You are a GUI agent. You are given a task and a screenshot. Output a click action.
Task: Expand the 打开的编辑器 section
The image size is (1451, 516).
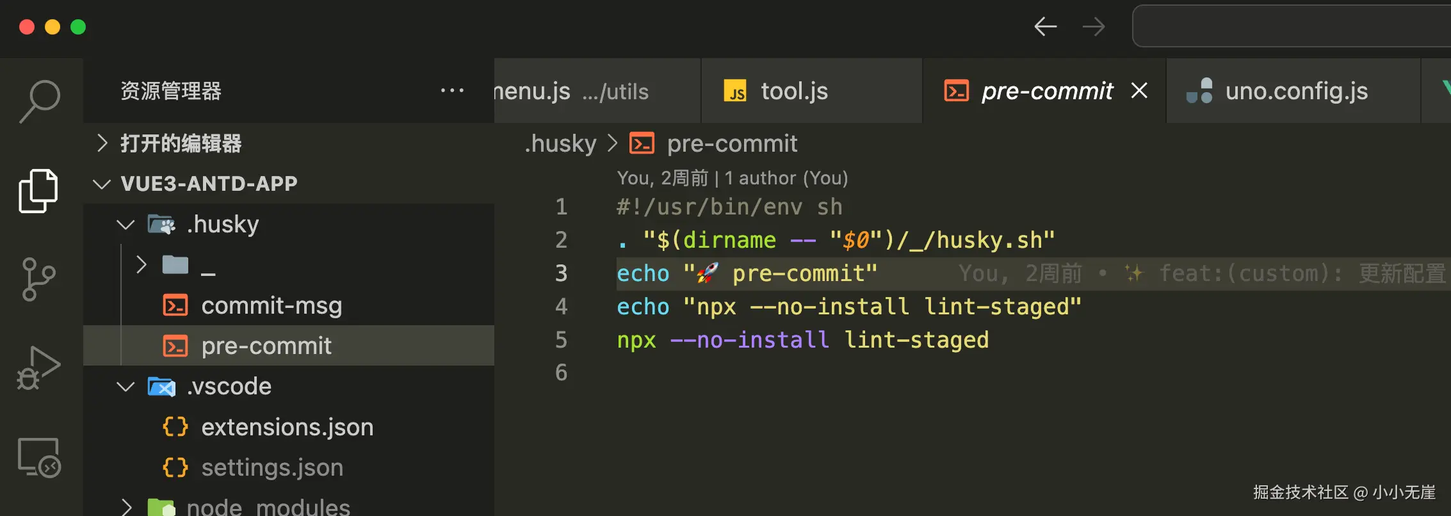[102, 143]
